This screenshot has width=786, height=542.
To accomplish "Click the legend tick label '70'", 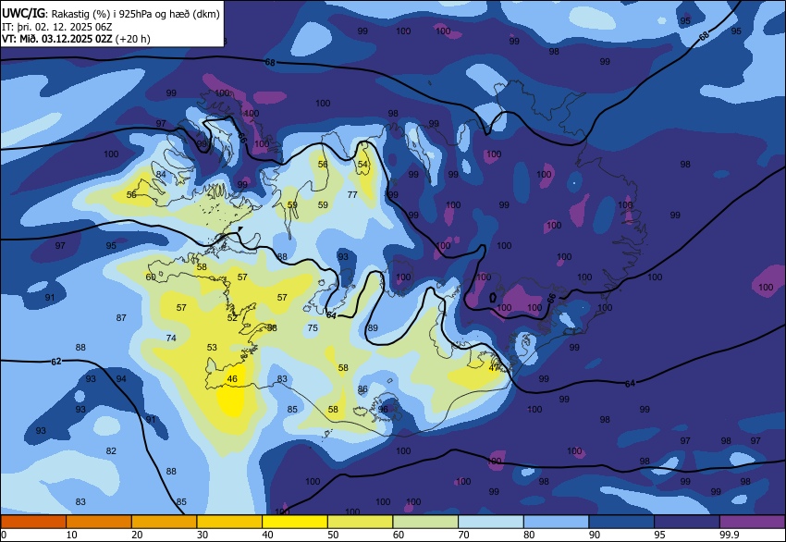I will [463, 535].
